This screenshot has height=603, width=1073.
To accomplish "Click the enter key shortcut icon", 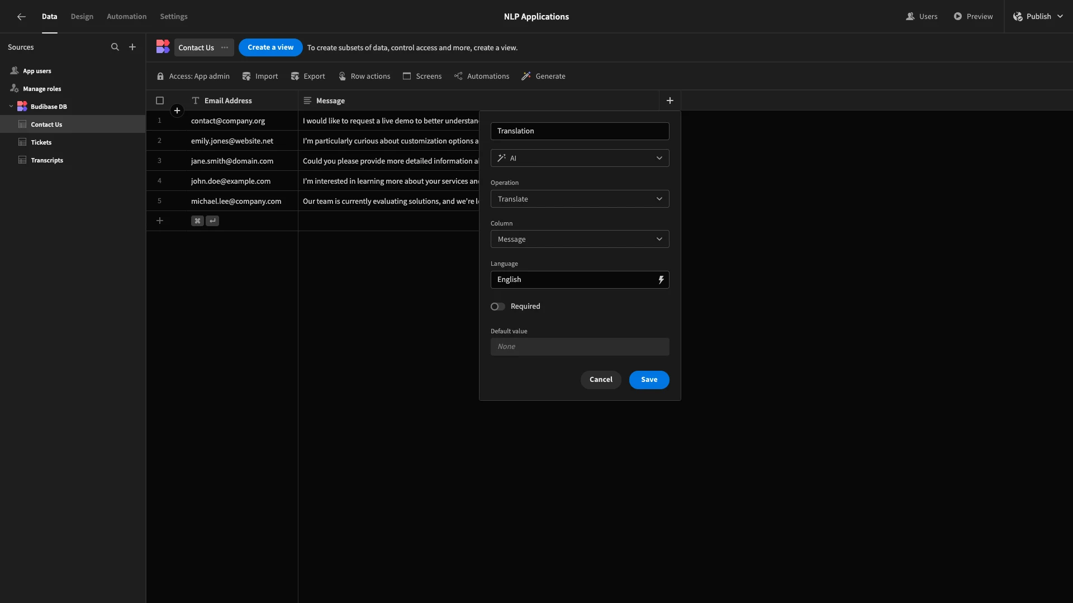I will coord(212,221).
